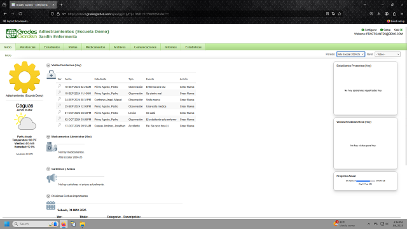
Task: View the 18-SEP-2024 visit magnifier icon
Action: pyautogui.click(x=59, y=87)
